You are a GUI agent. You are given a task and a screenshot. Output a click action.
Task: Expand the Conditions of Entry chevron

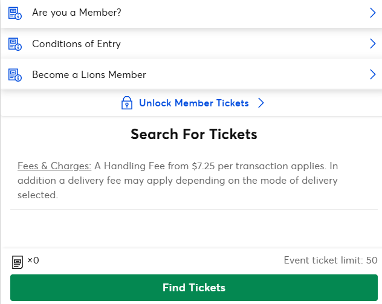(x=372, y=44)
